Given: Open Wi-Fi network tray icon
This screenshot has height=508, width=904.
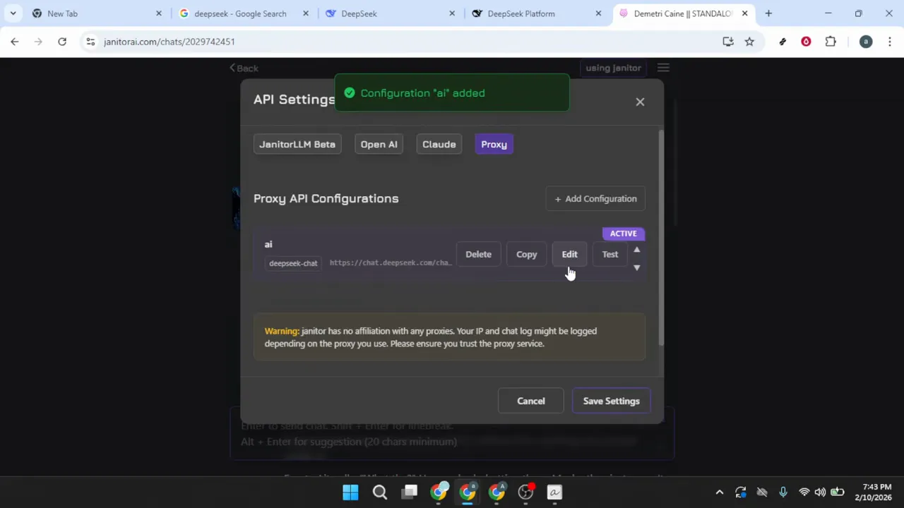Looking at the screenshot, I should [x=804, y=492].
